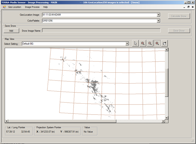Click the Add button
The width and height of the screenshot is (196, 144).
click(11, 31)
